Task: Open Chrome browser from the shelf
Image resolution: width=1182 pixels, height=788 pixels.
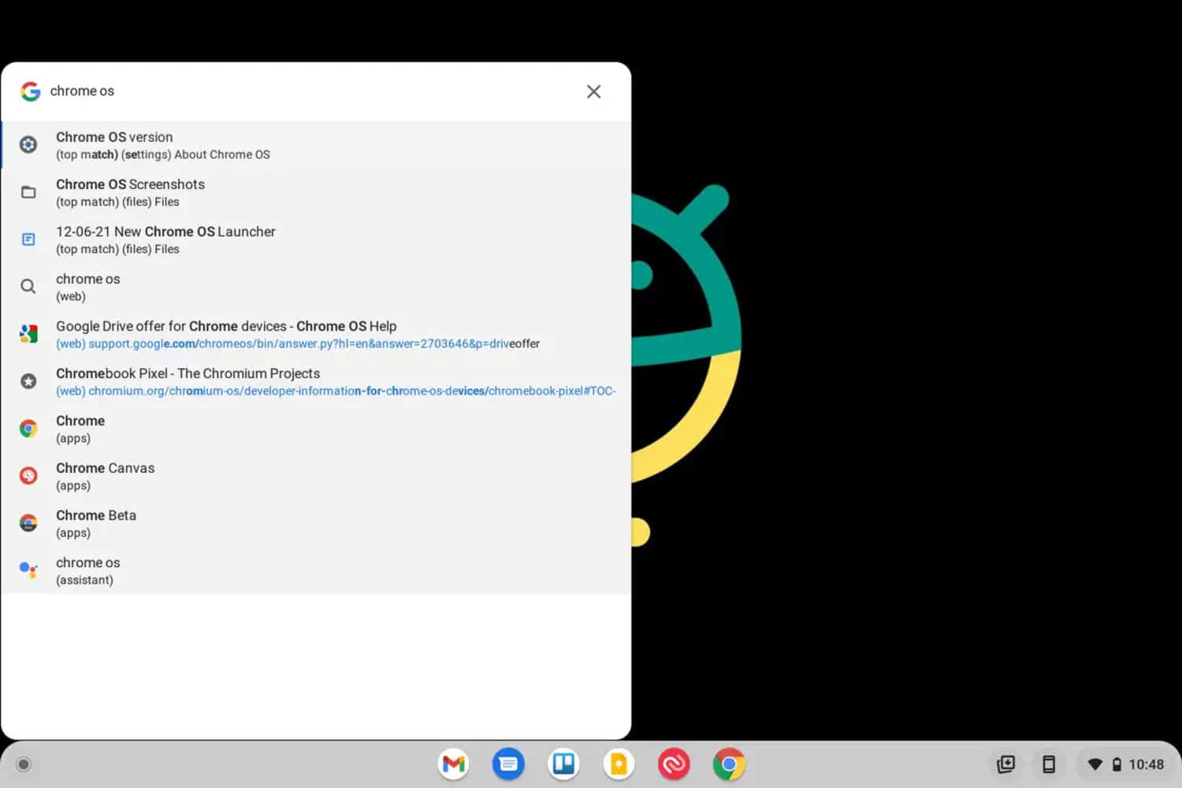Action: click(x=730, y=764)
